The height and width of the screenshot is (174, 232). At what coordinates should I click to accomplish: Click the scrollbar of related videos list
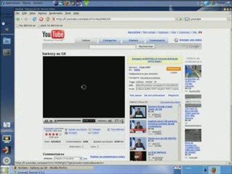click(x=180, y=132)
